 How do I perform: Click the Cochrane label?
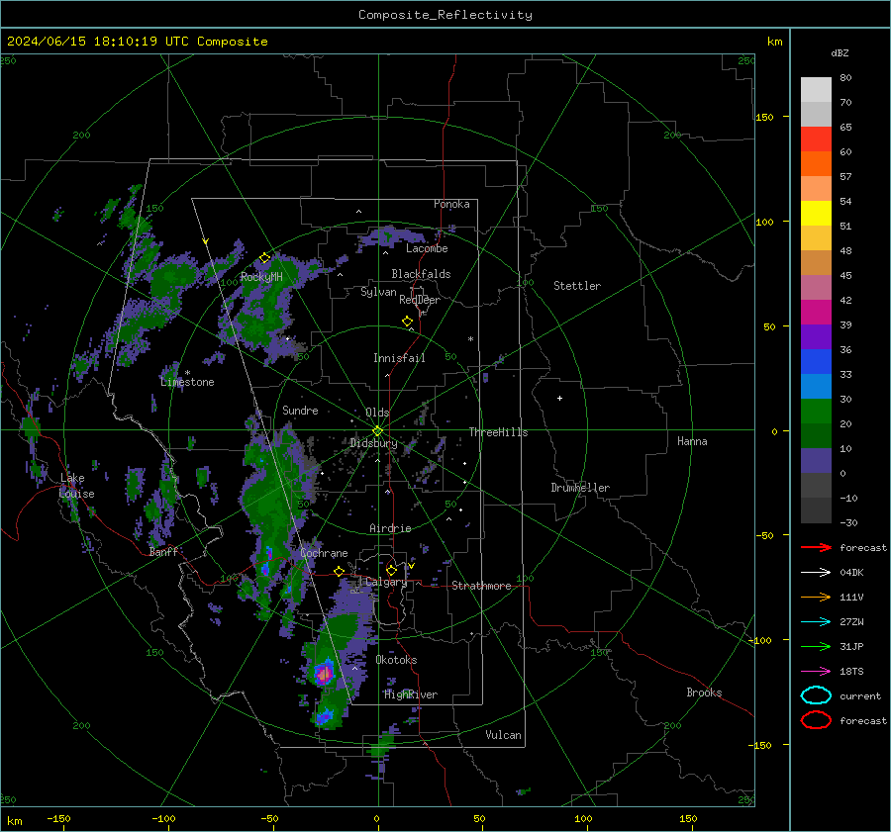coord(324,553)
